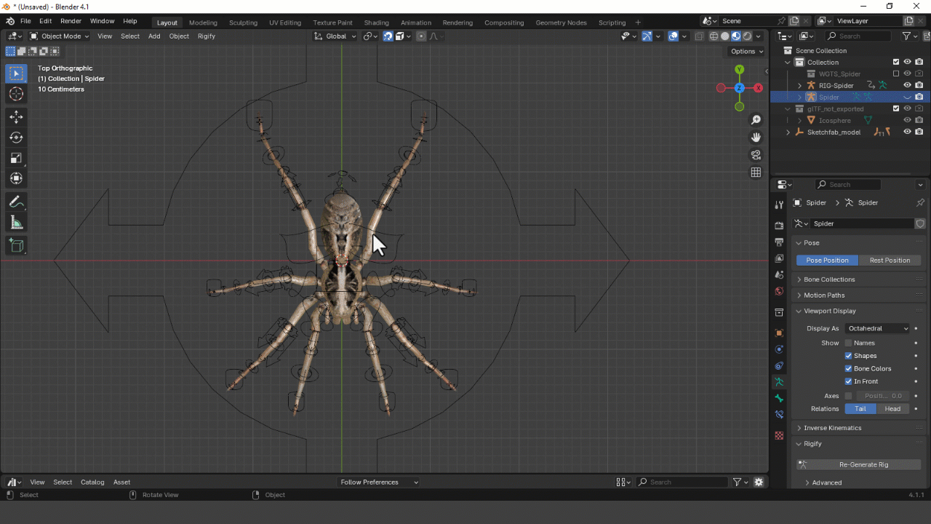Choose the Annotate tool
931x524 pixels.
(16, 202)
